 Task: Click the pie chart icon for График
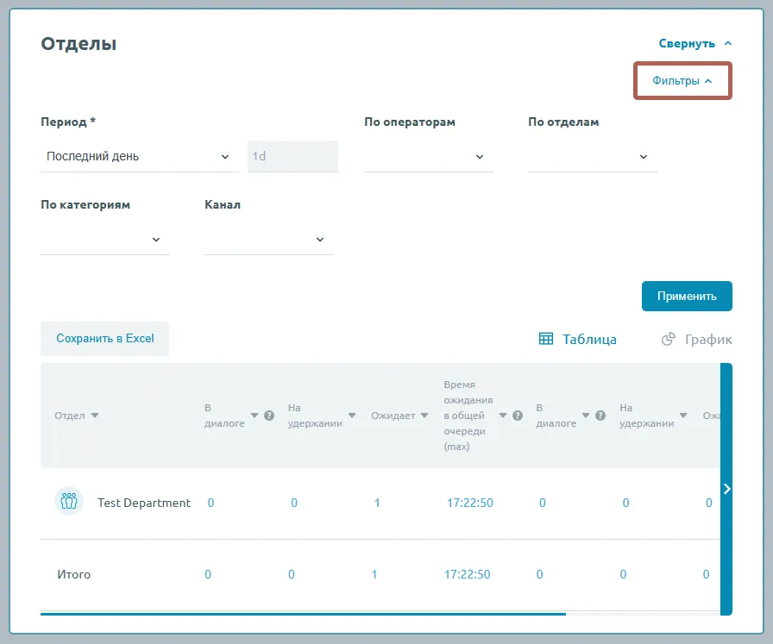[668, 339]
